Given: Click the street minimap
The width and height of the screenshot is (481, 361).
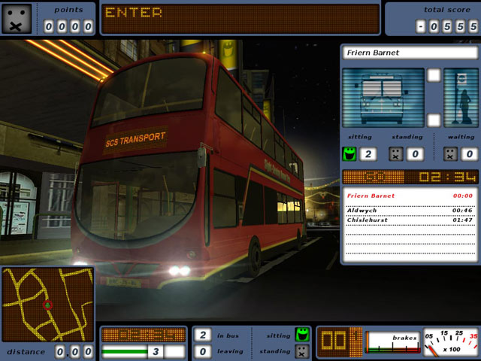Looking at the screenshot, I should point(47,305).
